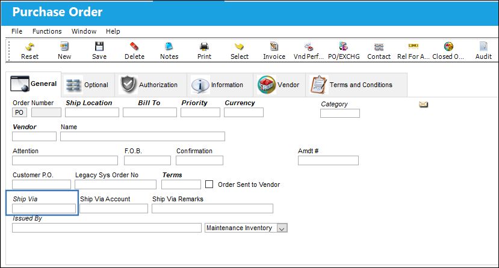This screenshot has height=268, width=499.
Task: Click the Confirmation field
Action: [199, 160]
